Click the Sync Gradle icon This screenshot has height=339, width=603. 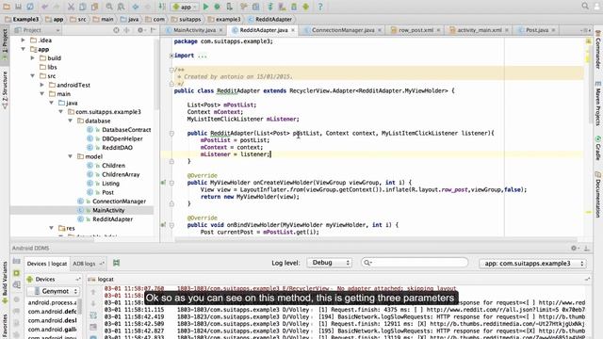coord(270,7)
